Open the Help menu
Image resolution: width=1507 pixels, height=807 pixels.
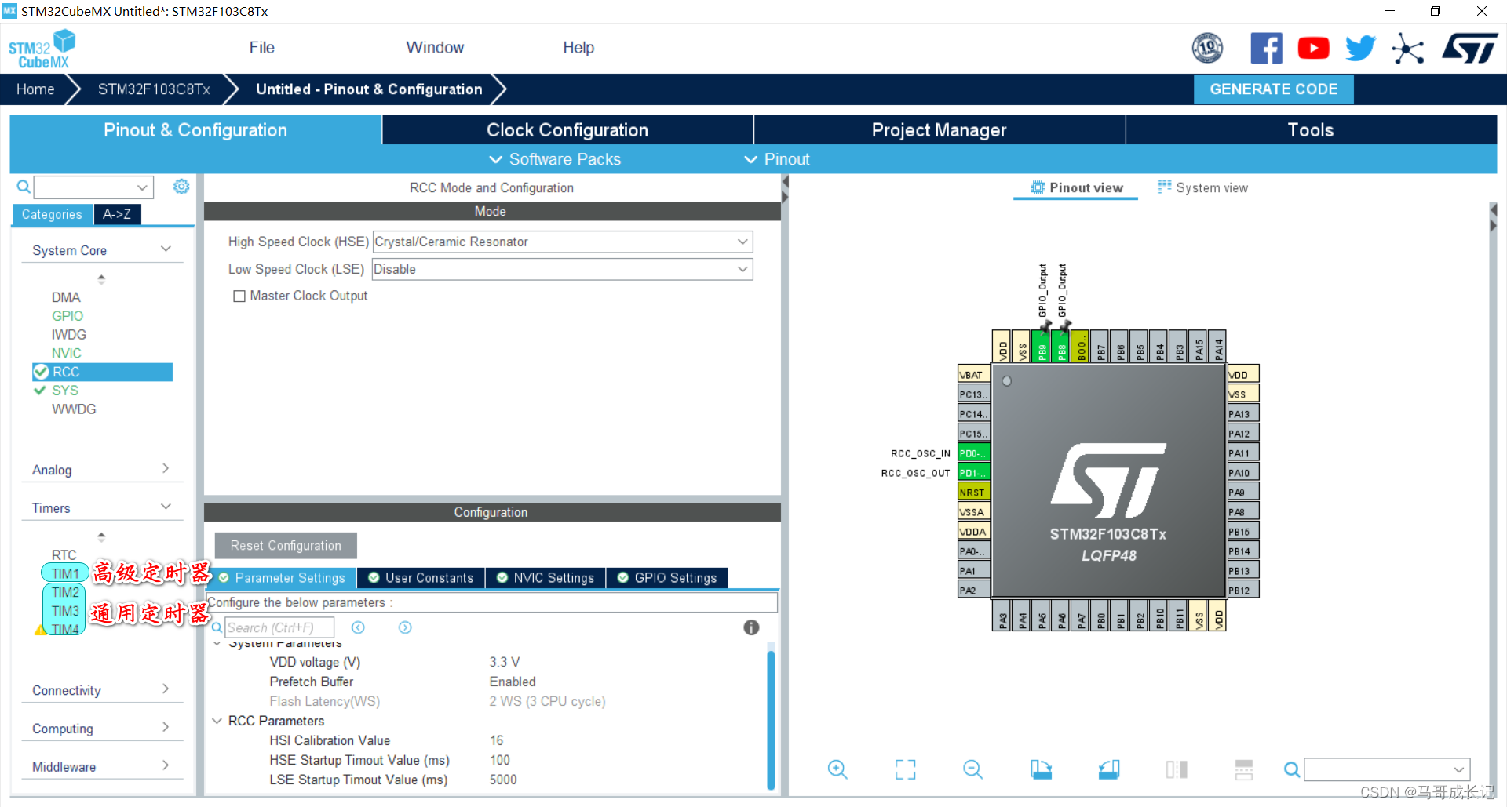click(578, 48)
